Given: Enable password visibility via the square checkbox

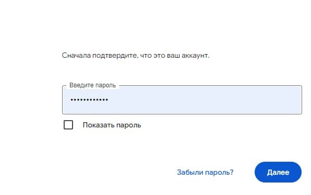Looking at the screenshot, I should [x=68, y=125].
